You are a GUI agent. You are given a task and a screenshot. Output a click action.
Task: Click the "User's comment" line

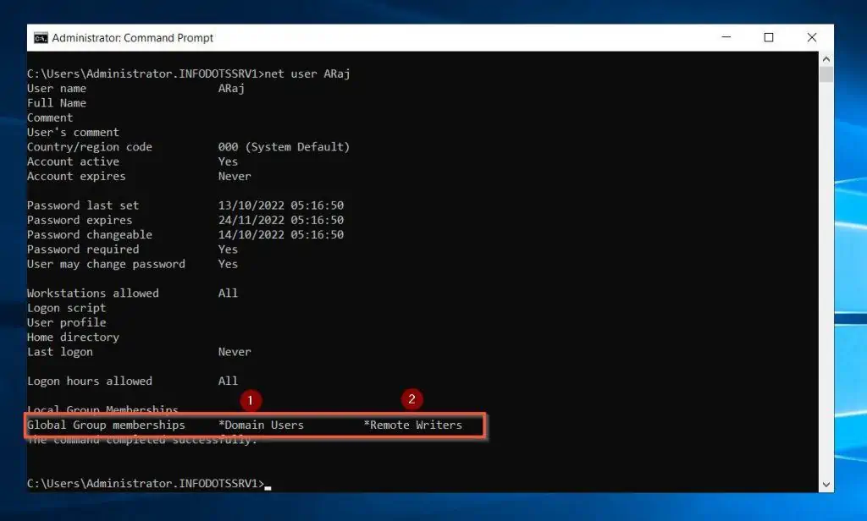pos(73,132)
